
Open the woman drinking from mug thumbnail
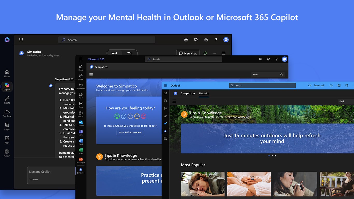295,184
